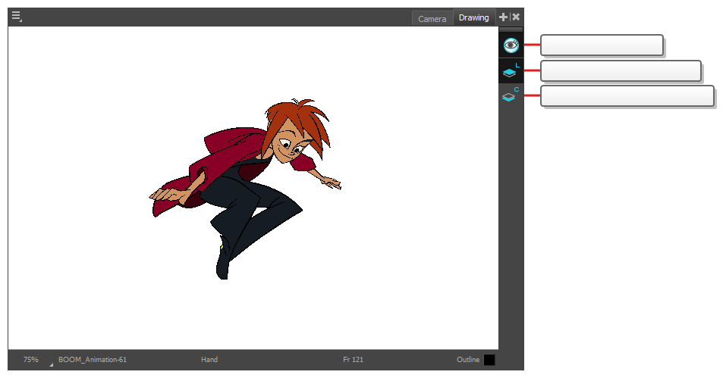This screenshot has height=378, width=726.
Task: Click the callout box beside the eye icon
Action: coord(602,45)
